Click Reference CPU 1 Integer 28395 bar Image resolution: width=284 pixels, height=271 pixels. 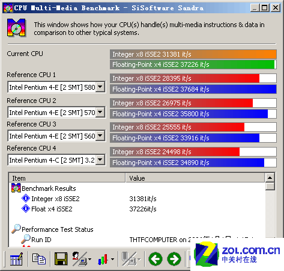[193, 78]
